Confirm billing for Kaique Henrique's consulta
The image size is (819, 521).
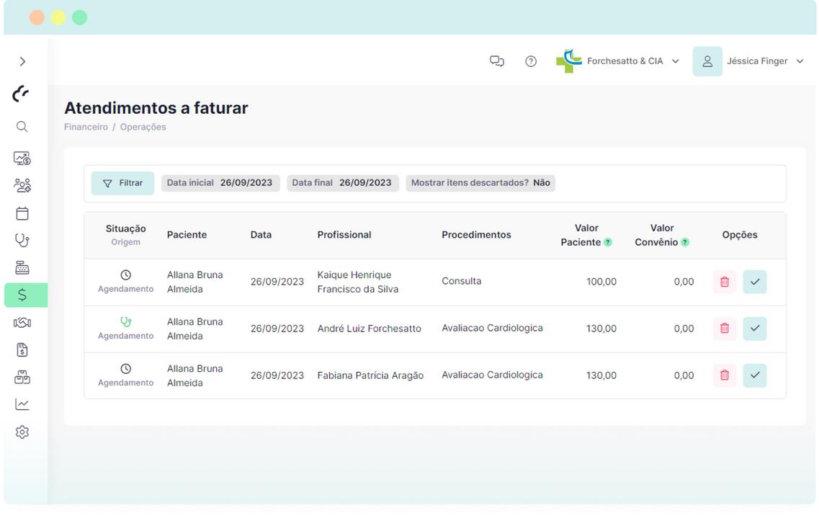click(x=755, y=282)
